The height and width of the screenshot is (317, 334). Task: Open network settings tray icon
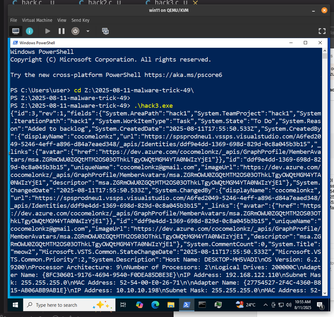pyautogui.click(x=281, y=305)
